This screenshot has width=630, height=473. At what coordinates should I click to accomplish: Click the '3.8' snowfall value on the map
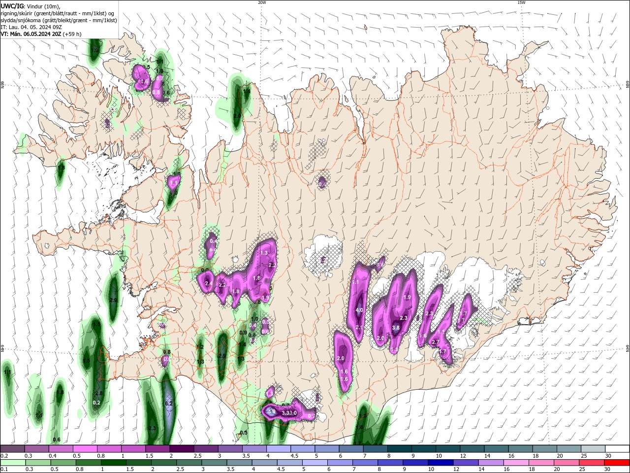[x=395, y=328]
